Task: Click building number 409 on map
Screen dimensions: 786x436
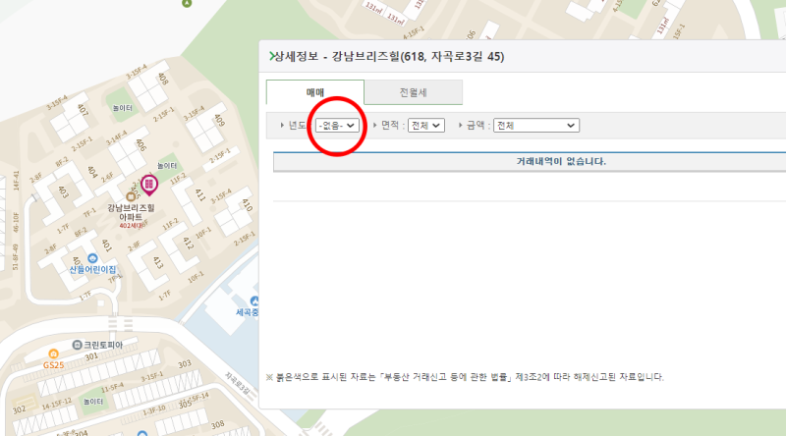Action: [x=219, y=120]
